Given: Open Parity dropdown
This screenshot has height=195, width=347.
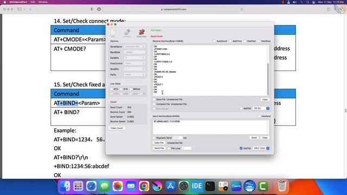Looking at the screenshot, I should coord(134,75).
